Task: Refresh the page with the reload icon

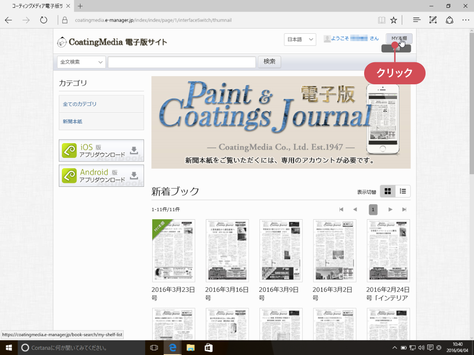Action: click(44, 20)
